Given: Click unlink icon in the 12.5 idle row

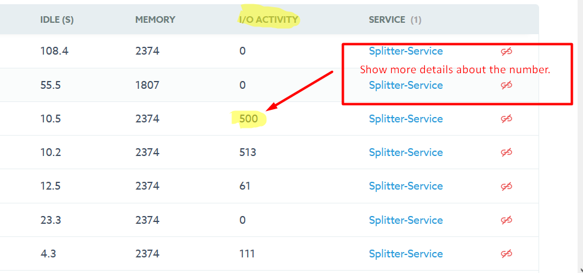Looking at the screenshot, I should click(506, 186).
